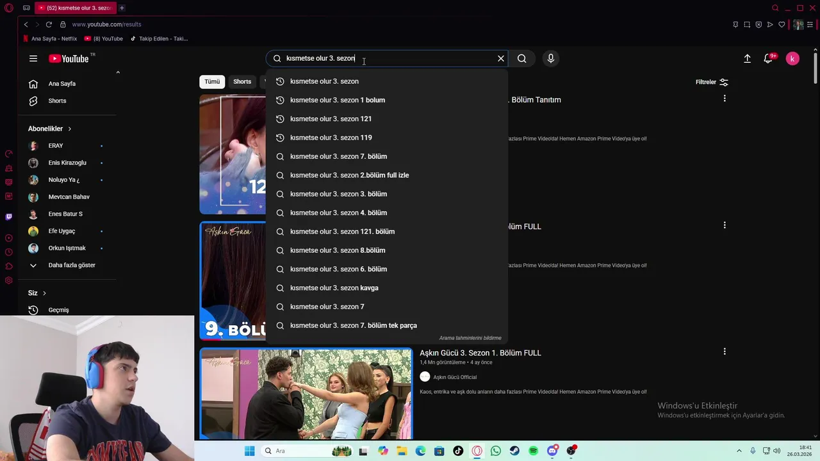
Task: Open Aşkın Gücü Official channel link
Action: (455, 377)
